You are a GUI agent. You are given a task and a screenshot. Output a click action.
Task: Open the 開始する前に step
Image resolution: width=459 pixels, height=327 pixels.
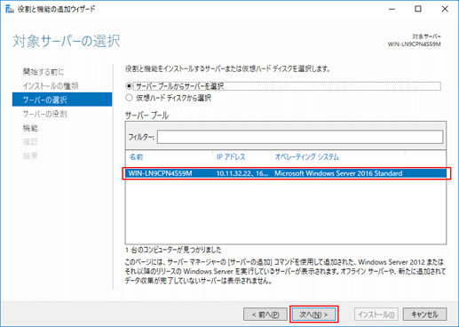tap(44, 72)
